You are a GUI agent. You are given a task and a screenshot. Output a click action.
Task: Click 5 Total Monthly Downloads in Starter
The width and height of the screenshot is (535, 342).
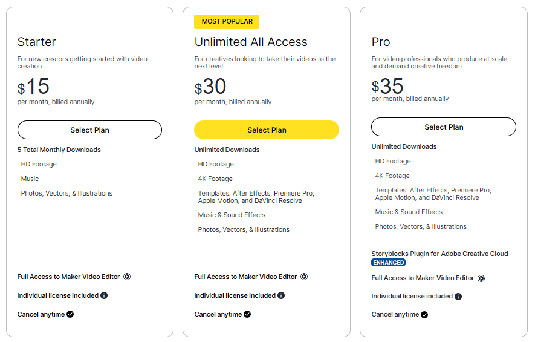59,150
